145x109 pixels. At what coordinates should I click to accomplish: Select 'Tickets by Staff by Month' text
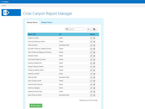coord(36,70)
